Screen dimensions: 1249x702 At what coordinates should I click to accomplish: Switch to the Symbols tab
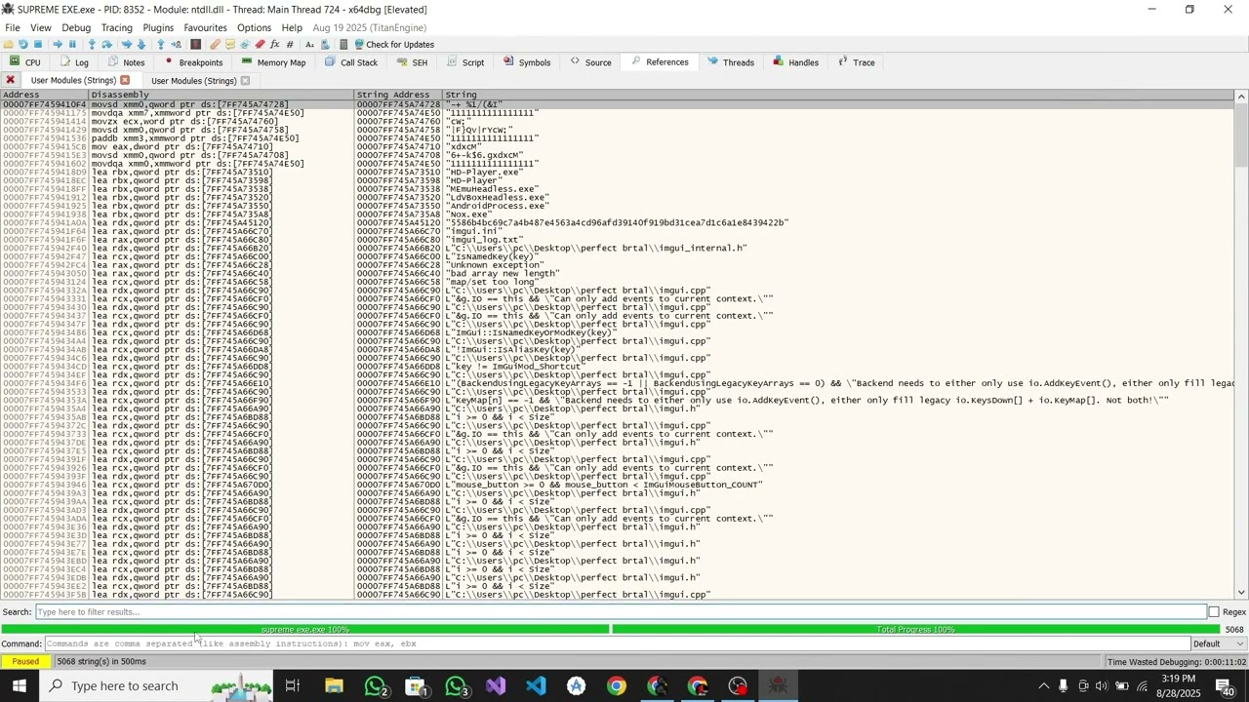(527, 62)
